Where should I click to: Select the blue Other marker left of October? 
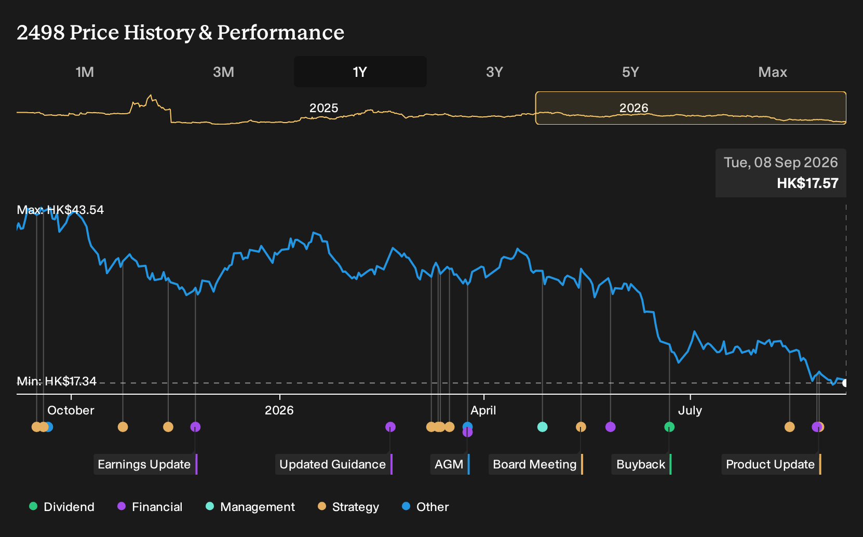[x=49, y=427]
